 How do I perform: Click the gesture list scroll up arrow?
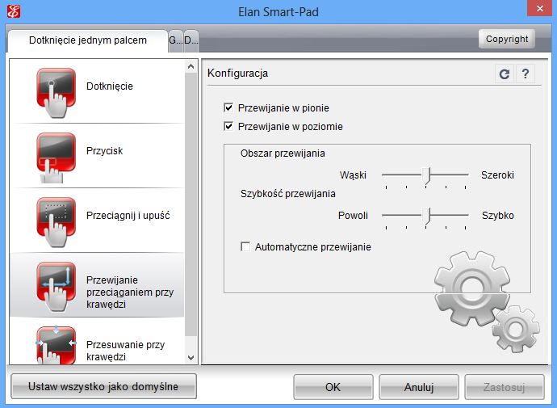coord(191,66)
